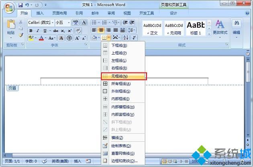253x167 pixels.
Task: Open the round Office button
Action: (8, 7)
